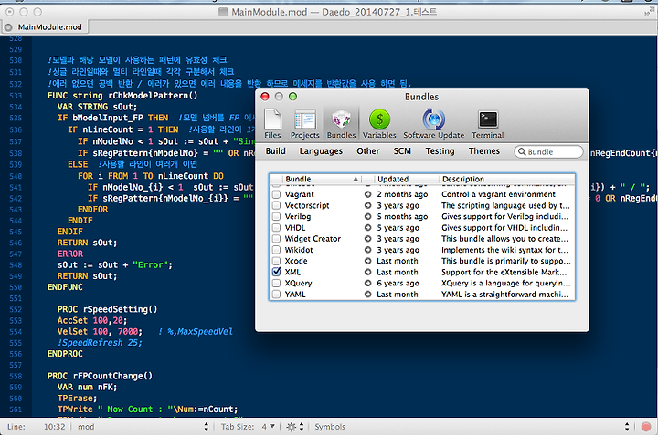The height and width of the screenshot is (435, 658).
Task: Sort bundle list by the Bundle column header
Action: pos(323,179)
